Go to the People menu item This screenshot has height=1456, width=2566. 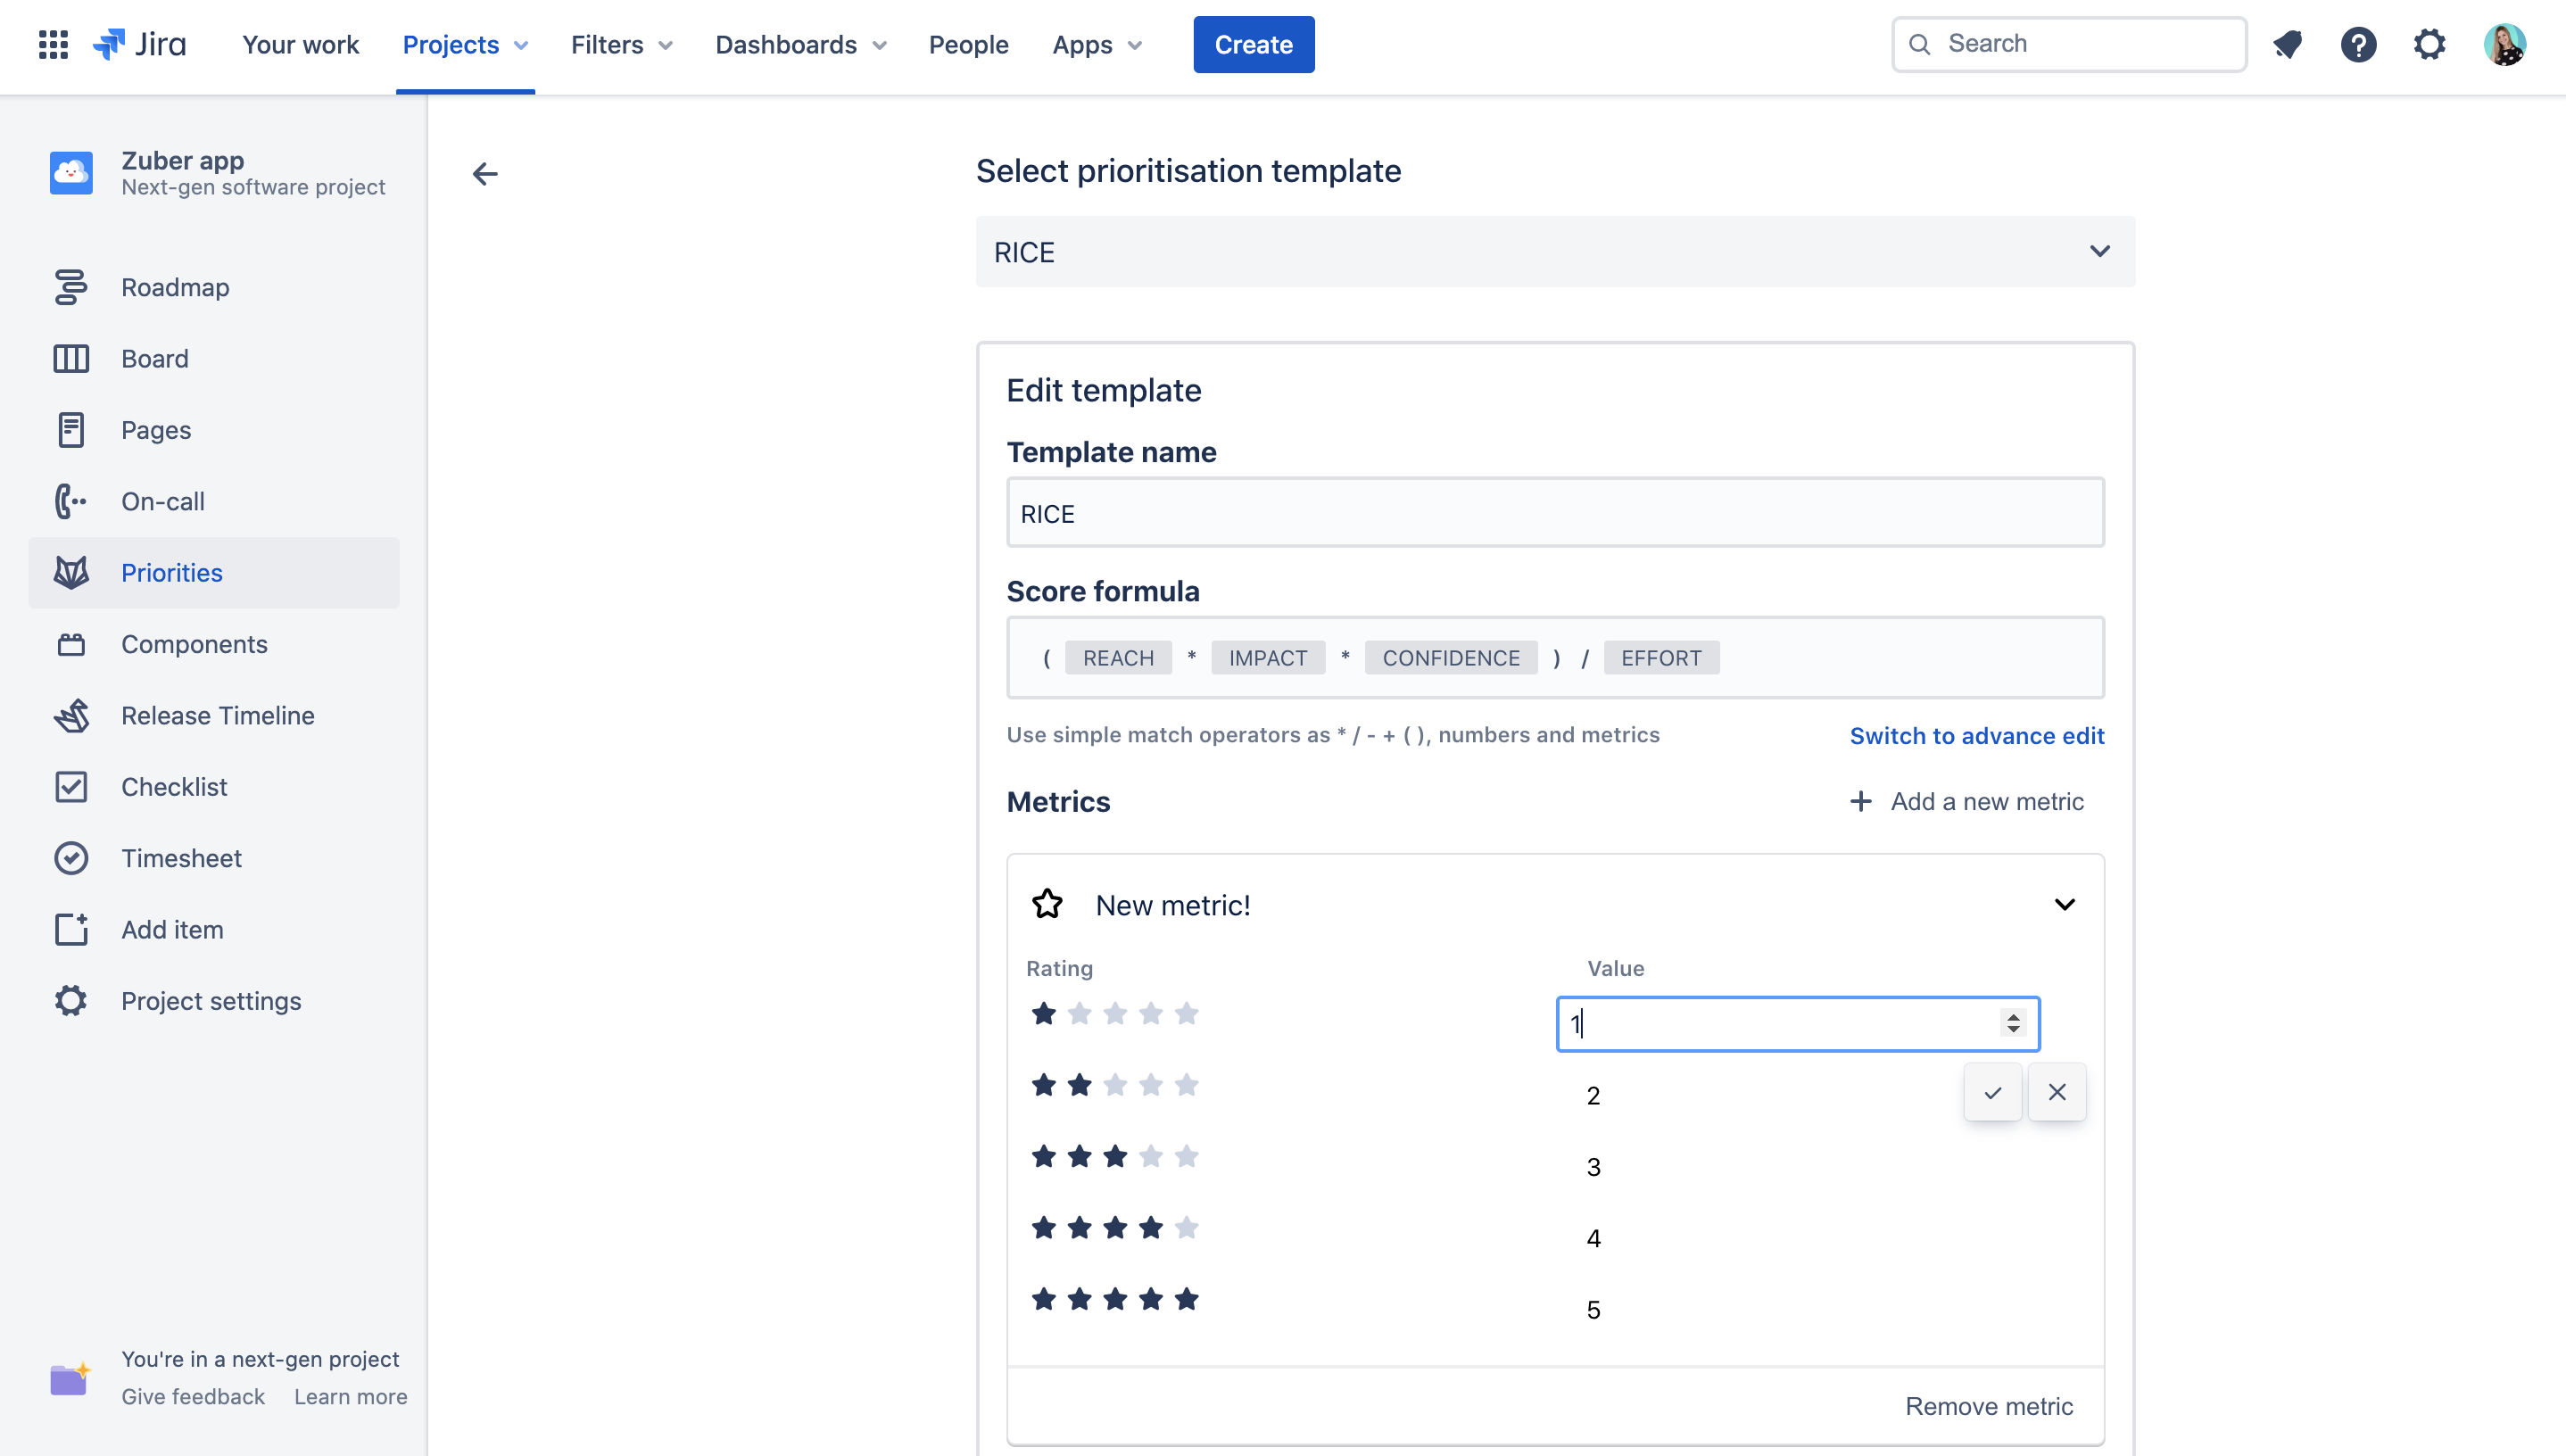968,44
